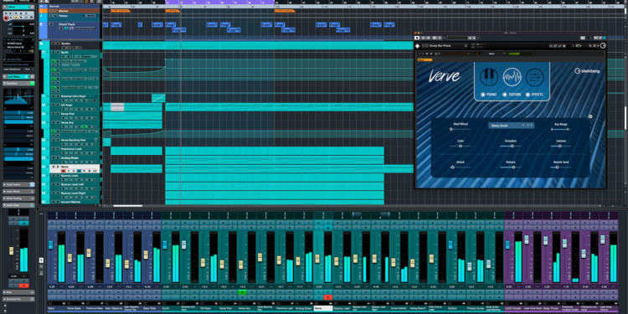The width and height of the screenshot is (628, 314).
Task: Expand the Equalizers inspector section
Action: point(18,83)
